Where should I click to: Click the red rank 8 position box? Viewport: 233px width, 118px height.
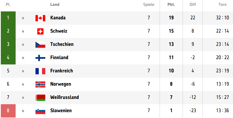(8, 111)
